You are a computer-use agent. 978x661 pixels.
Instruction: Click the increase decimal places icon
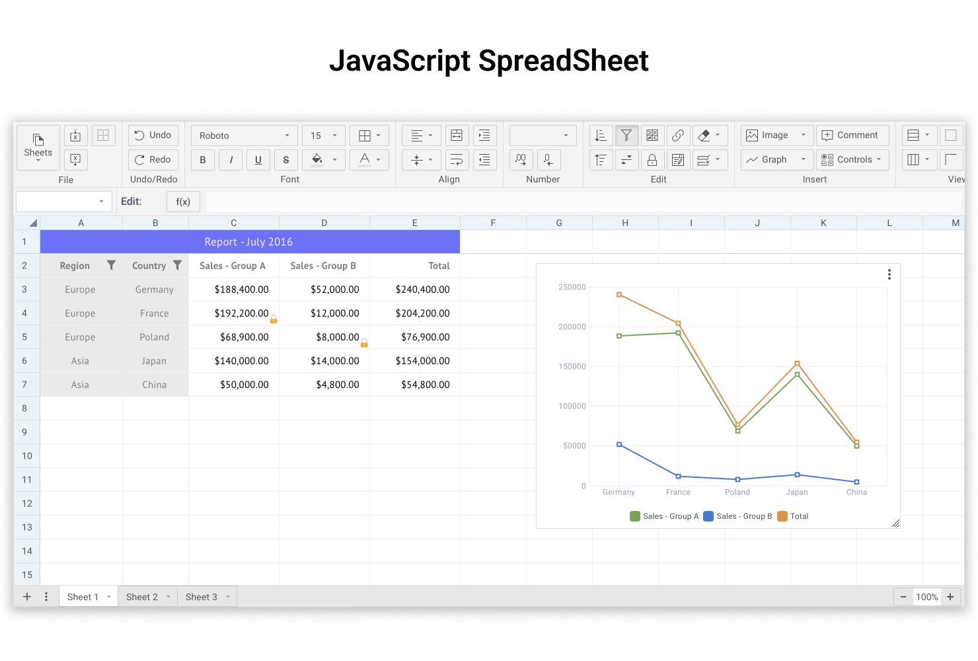[521, 159]
